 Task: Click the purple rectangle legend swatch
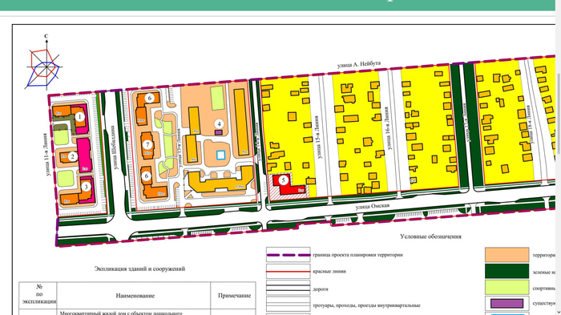tap(507, 304)
